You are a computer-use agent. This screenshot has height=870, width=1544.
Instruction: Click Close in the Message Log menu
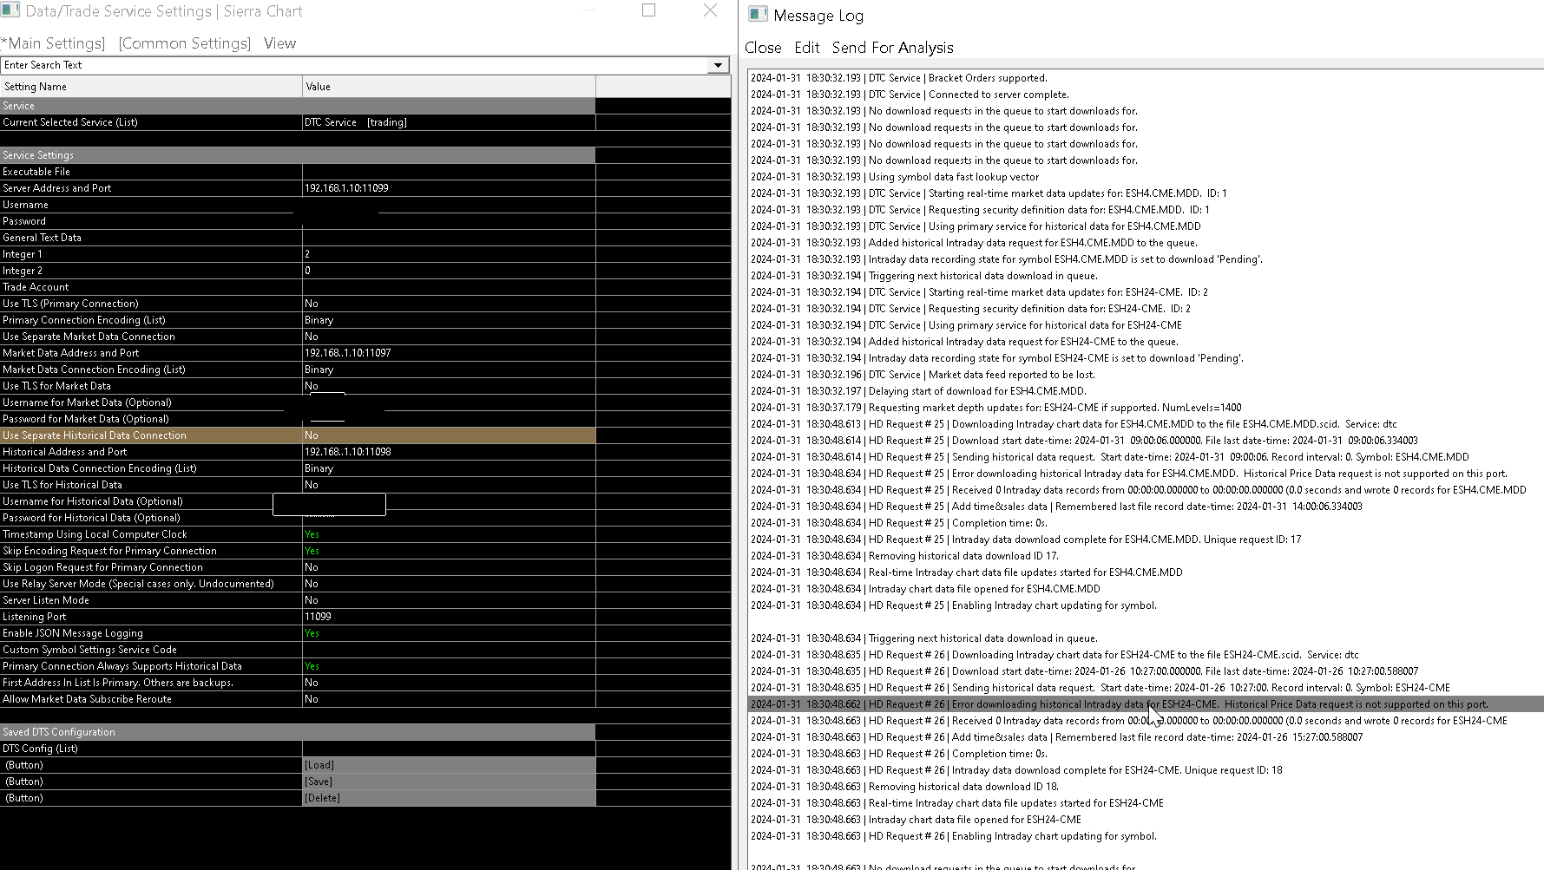click(x=763, y=48)
